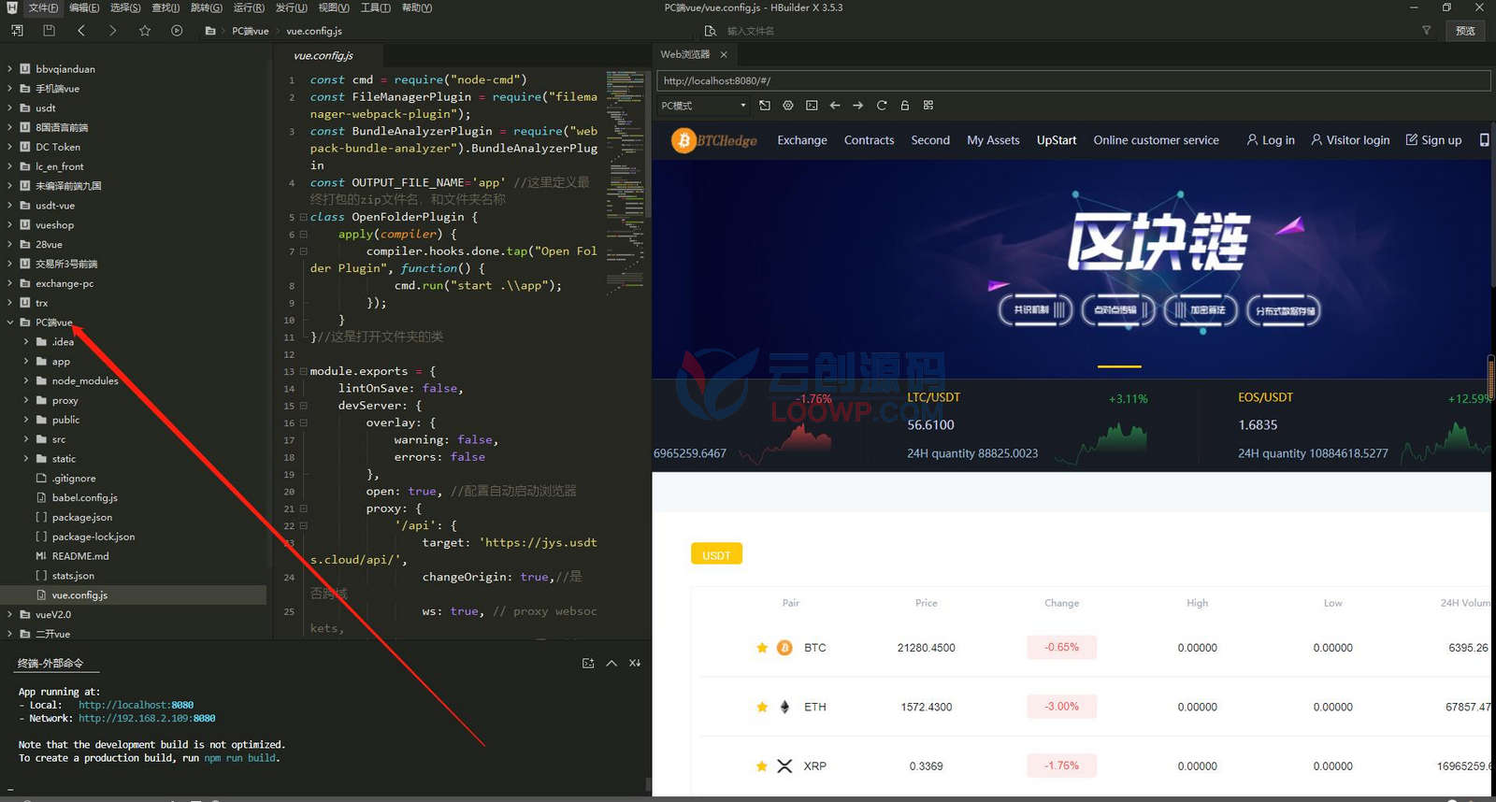Viewport: 1496px width, 802px height.
Task: Select vue.config.js in the file tree
Action: tap(79, 595)
